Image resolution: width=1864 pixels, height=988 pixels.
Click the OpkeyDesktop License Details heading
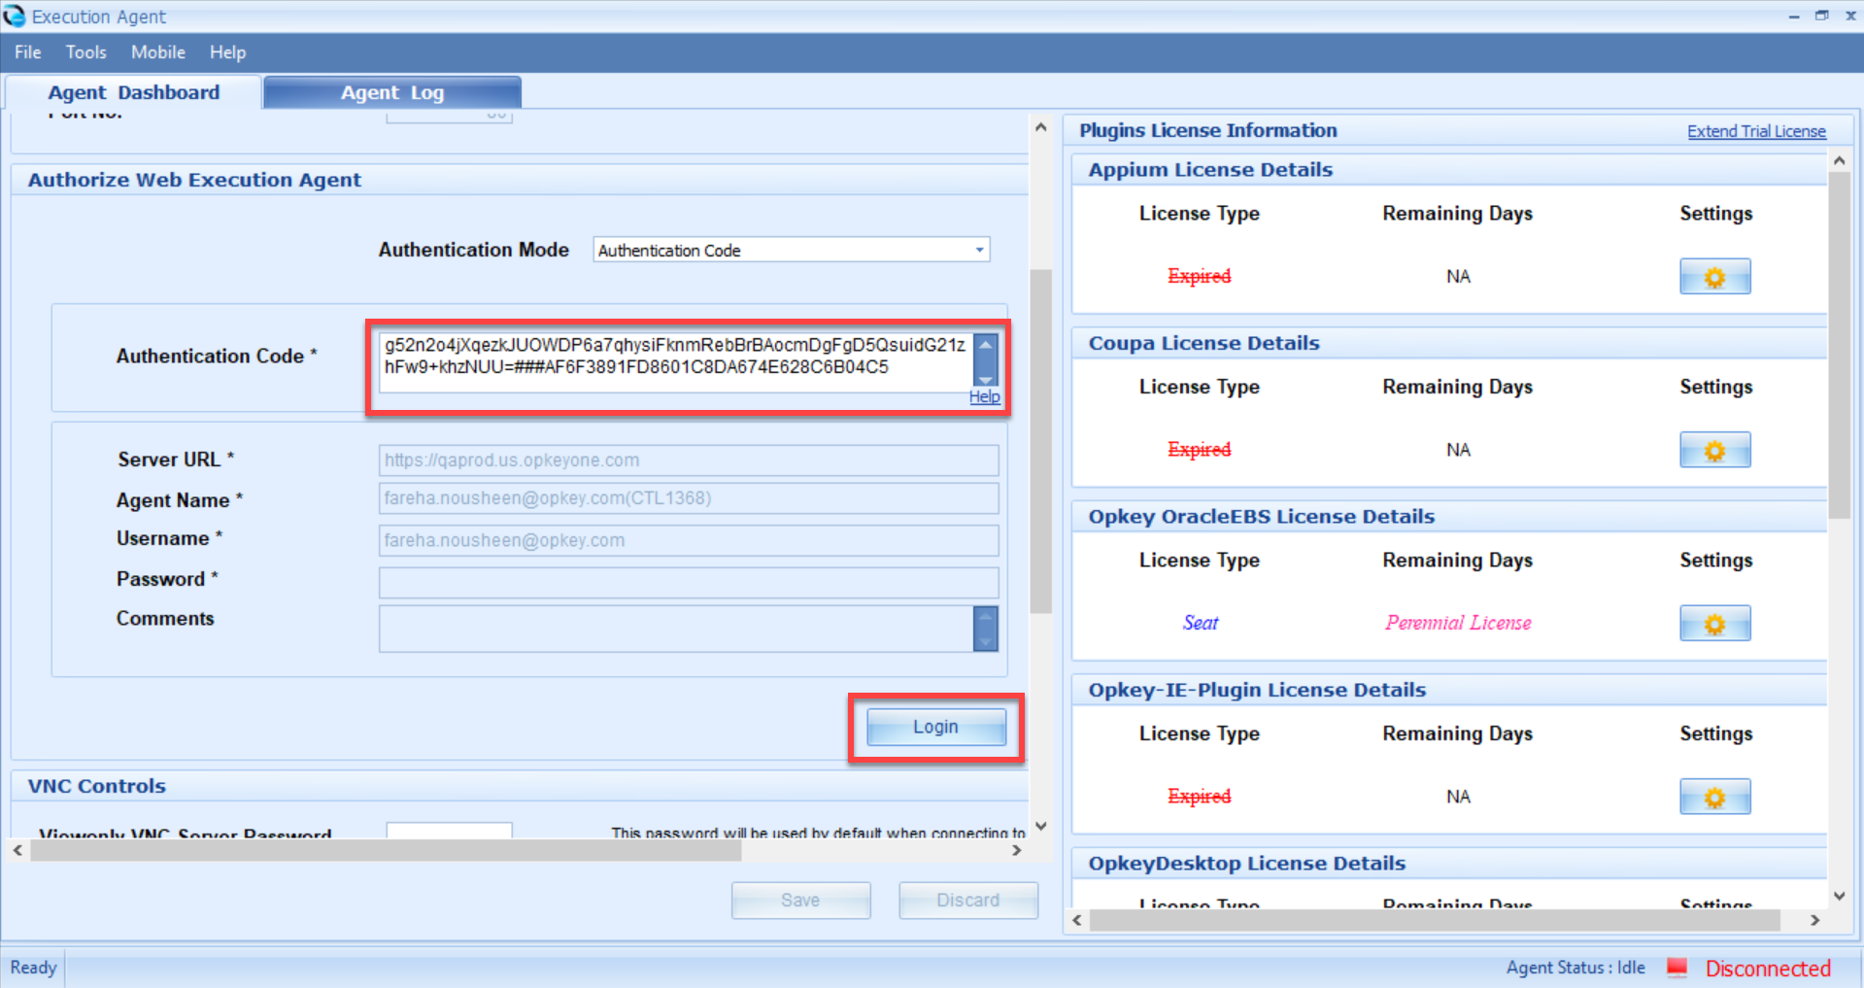(x=1246, y=864)
